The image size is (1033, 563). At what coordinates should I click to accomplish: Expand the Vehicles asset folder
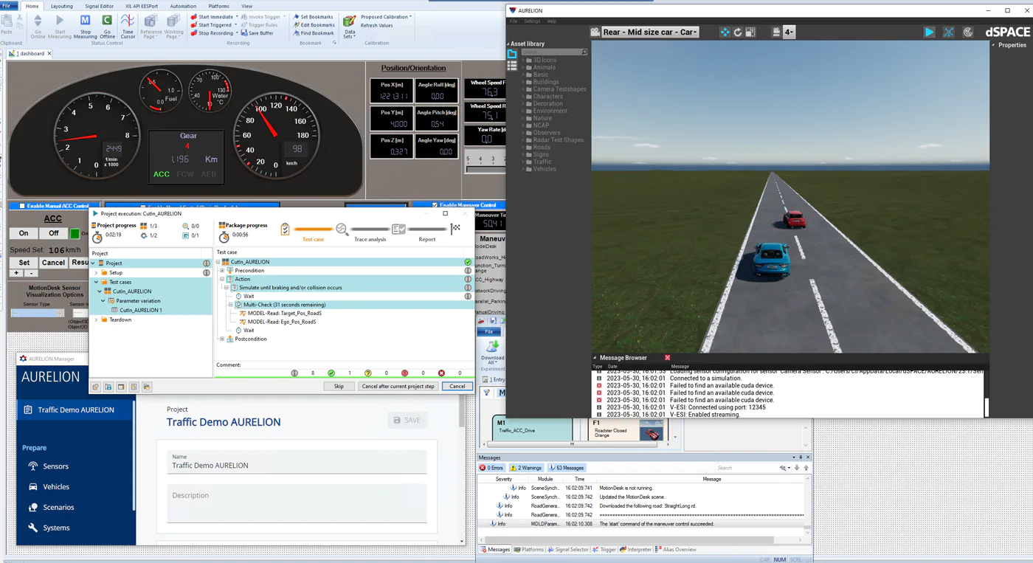[524, 169]
